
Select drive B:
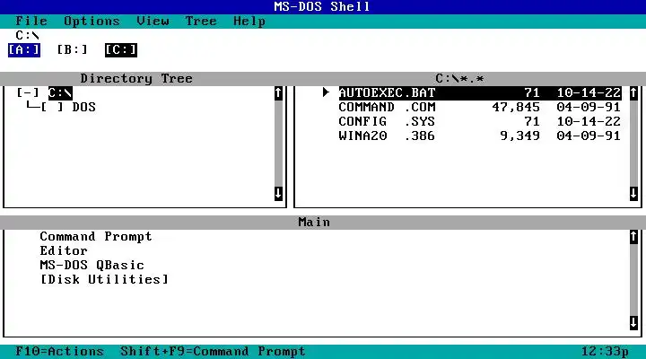click(72, 50)
